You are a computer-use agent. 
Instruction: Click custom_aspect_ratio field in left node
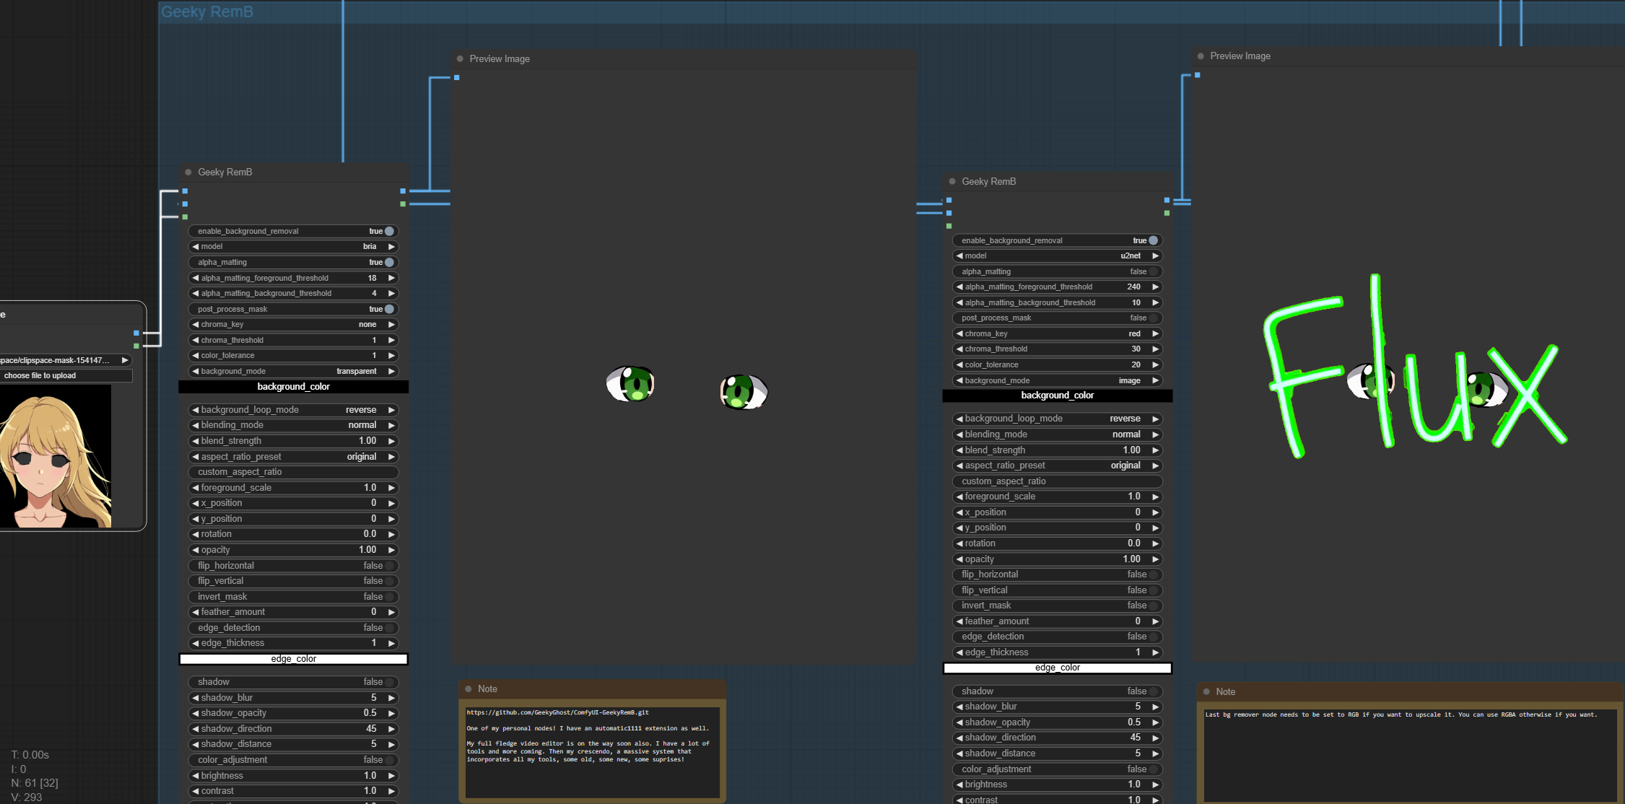click(x=293, y=472)
